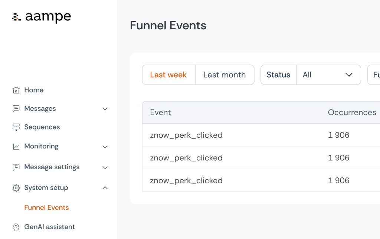Click the first znow_perk_clicked event row

[x=186, y=135]
